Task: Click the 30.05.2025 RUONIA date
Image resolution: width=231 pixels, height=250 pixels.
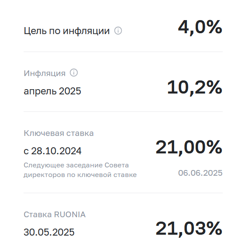Action: [49, 232]
